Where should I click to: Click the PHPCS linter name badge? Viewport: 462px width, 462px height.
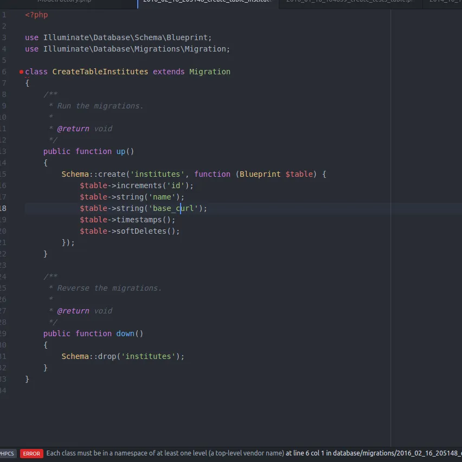click(x=7, y=453)
